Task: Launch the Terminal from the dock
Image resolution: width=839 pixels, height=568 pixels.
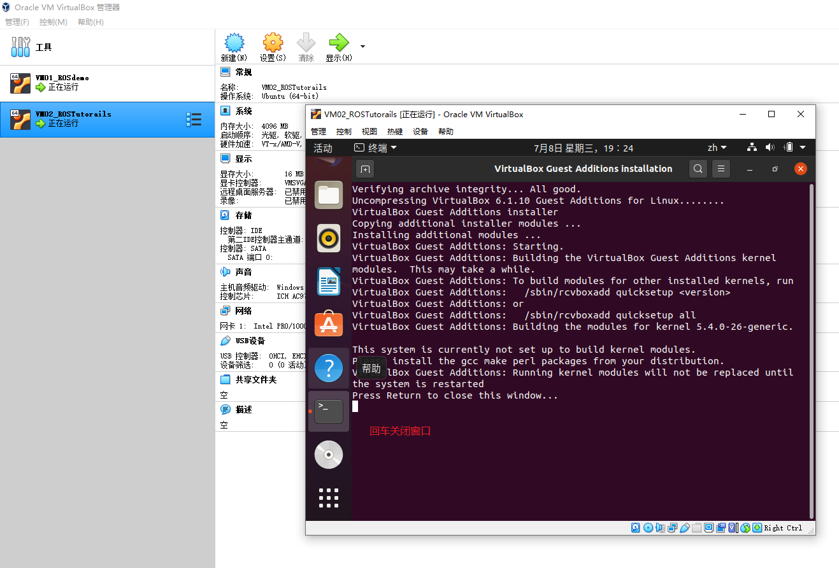Action: (329, 411)
